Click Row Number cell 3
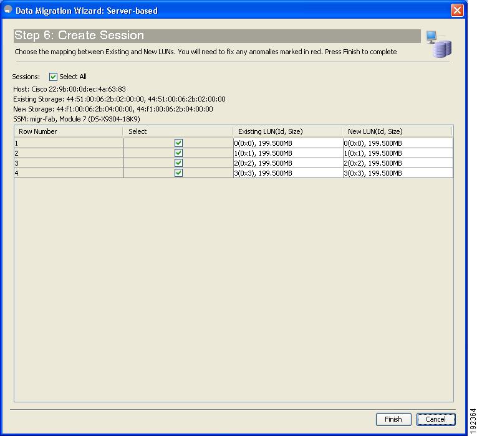This screenshot has width=477, height=436. pyautogui.click(x=69, y=163)
